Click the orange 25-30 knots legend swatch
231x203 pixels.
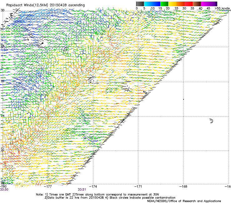point(180,4)
